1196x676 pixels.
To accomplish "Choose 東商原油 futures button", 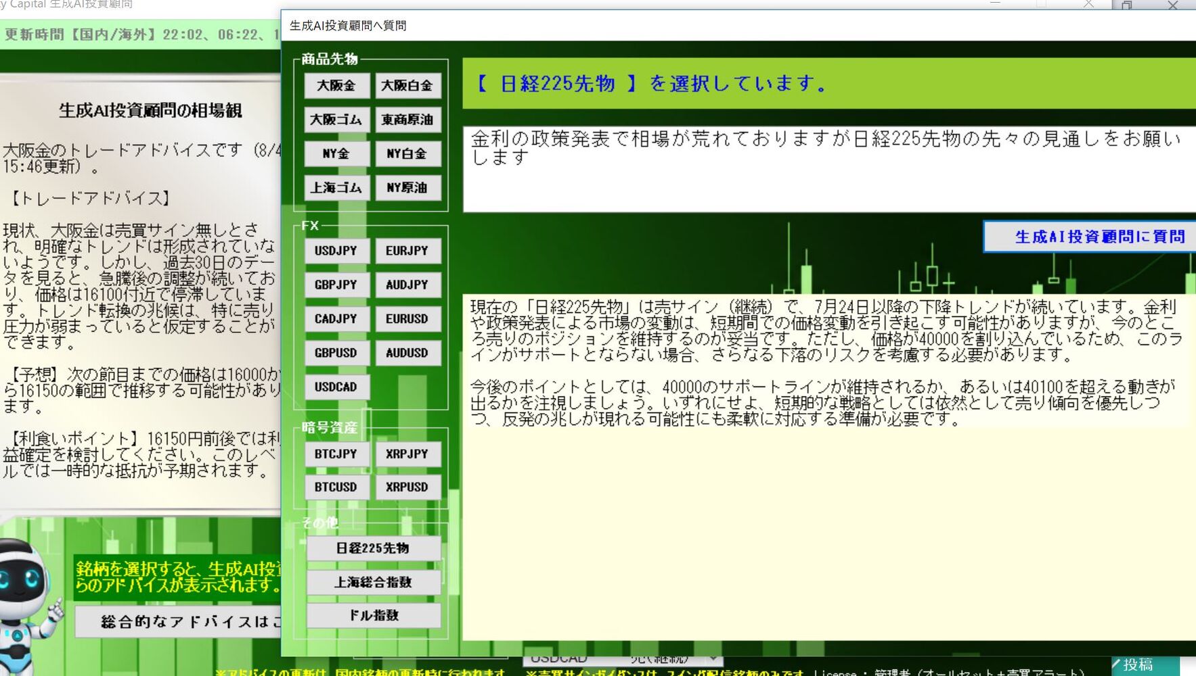I will point(407,120).
